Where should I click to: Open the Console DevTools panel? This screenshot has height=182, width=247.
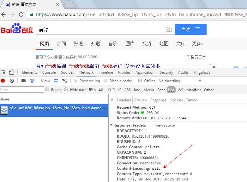49,72
